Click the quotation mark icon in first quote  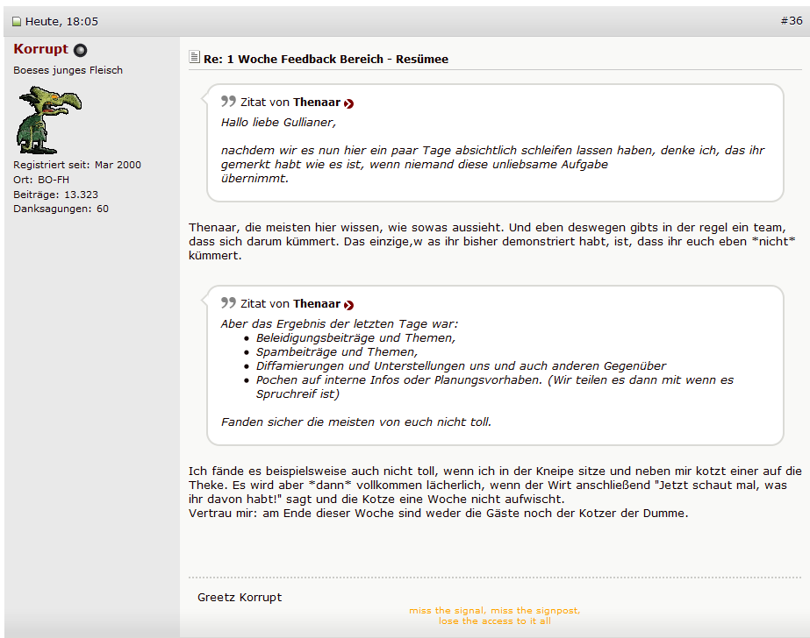228,102
